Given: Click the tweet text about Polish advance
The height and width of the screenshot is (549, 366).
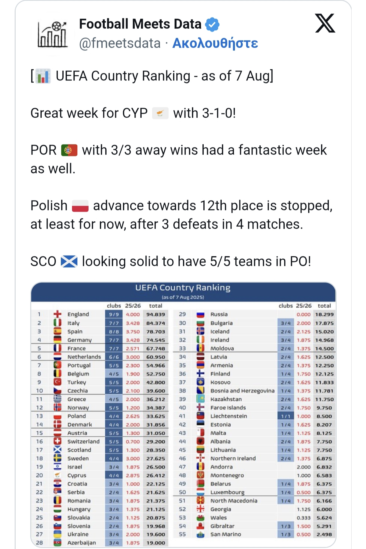Looking at the screenshot, I should click(x=181, y=215).
